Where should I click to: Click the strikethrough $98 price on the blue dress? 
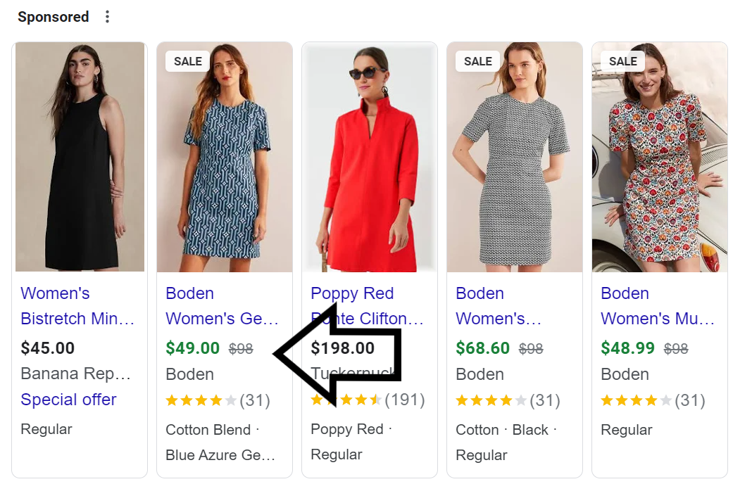coord(239,348)
